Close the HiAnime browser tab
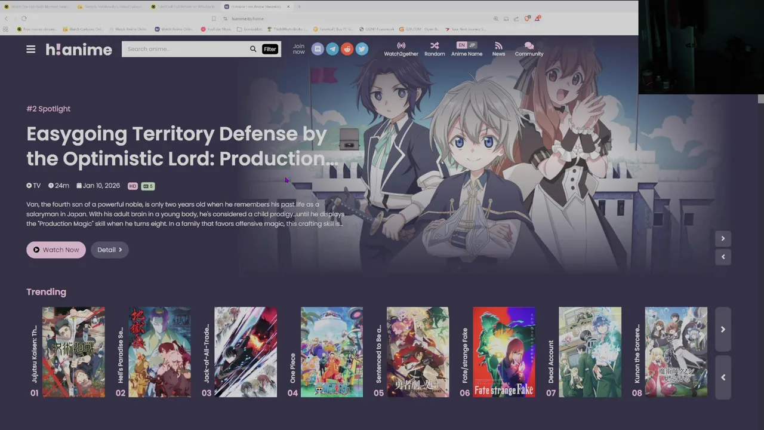This screenshot has height=430, width=764. click(288, 7)
